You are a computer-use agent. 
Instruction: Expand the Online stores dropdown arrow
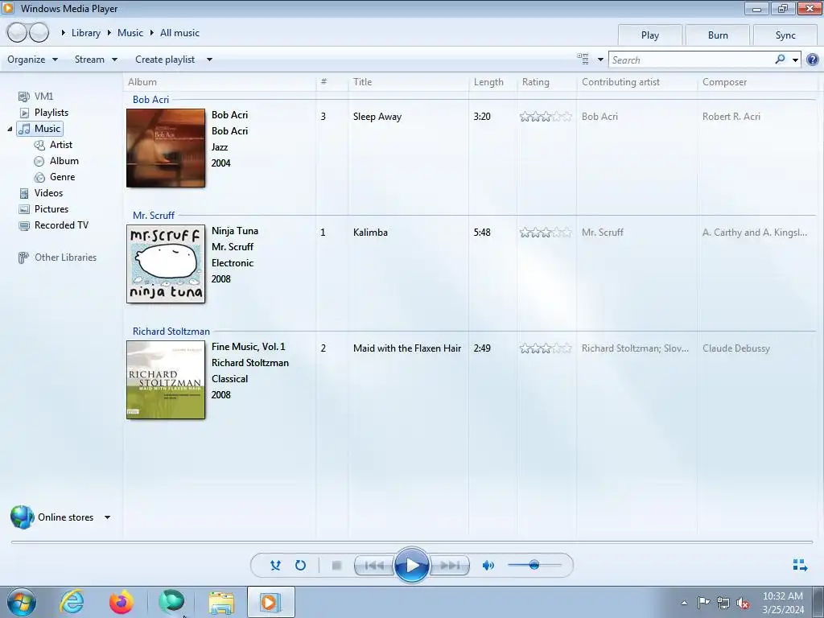107,517
